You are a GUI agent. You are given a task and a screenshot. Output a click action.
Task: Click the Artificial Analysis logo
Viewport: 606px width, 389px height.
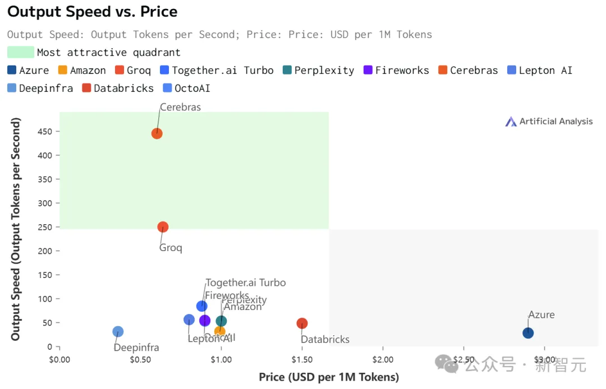[x=511, y=122]
